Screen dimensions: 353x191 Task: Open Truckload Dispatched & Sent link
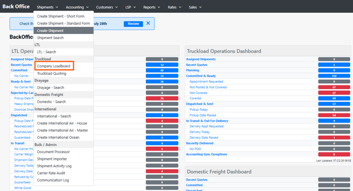coord(200,104)
